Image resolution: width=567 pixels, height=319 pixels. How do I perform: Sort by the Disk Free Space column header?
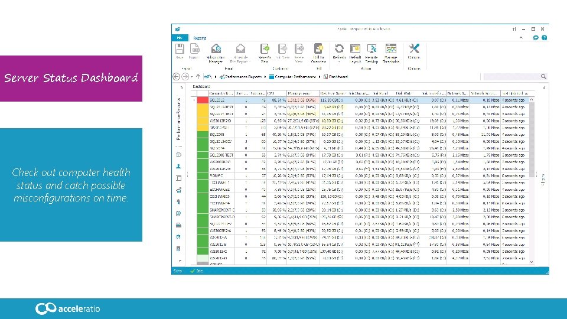tap(333, 93)
